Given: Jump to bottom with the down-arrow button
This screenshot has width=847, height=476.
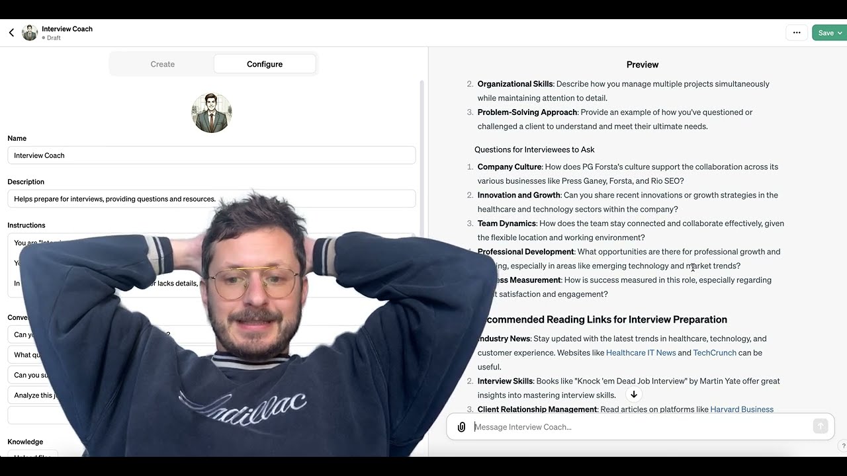Looking at the screenshot, I should tap(633, 395).
